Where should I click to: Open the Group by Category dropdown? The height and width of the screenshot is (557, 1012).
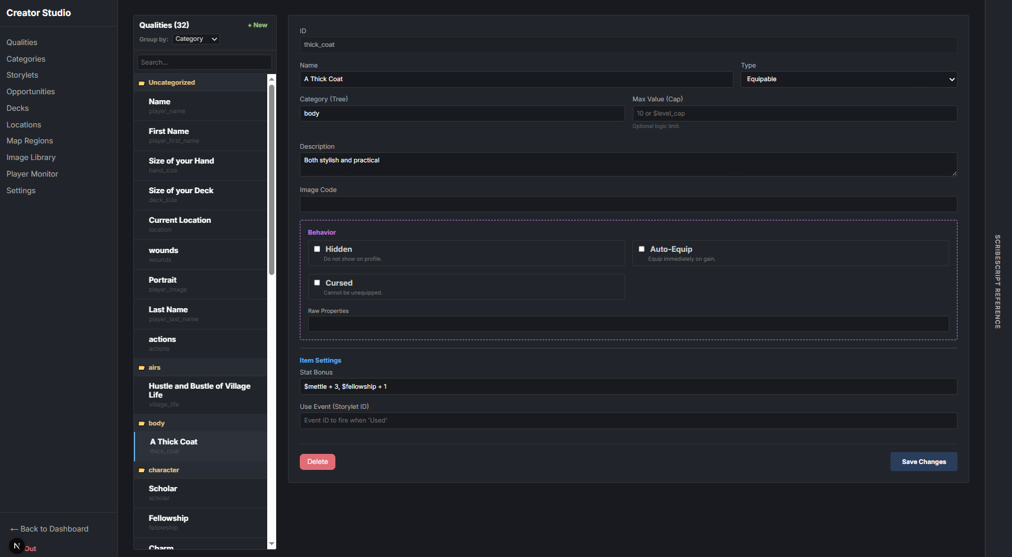click(x=196, y=39)
